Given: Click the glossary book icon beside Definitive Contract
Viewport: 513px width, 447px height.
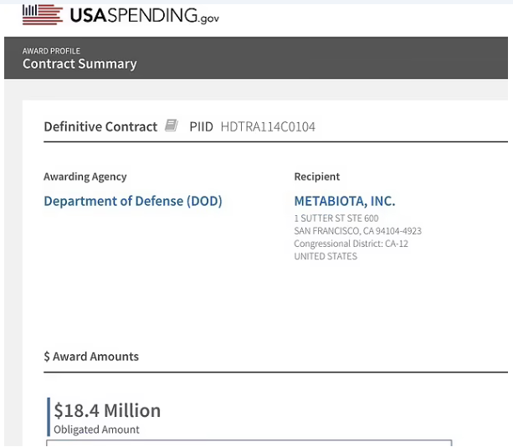Looking at the screenshot, I should 171,126.
